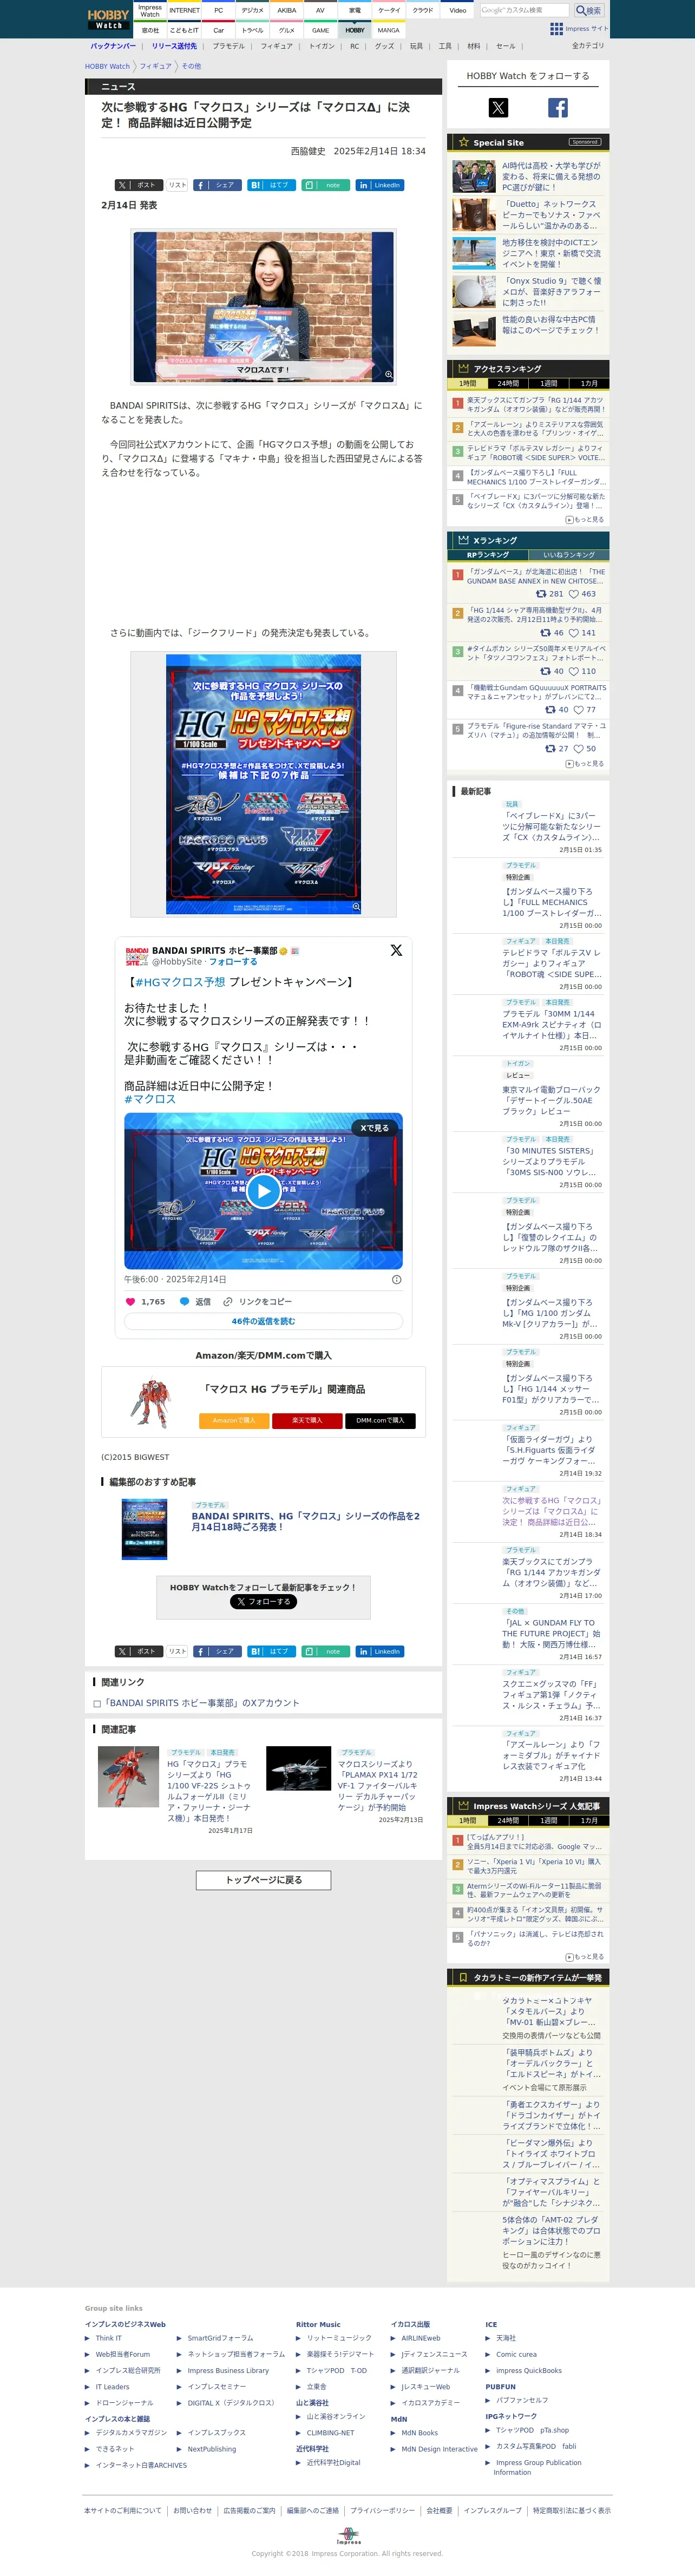Enlarge the マクロスΔです! photo with its zoom icon
The height and width of the screenshot is (2576, 695).
(388, 375)
